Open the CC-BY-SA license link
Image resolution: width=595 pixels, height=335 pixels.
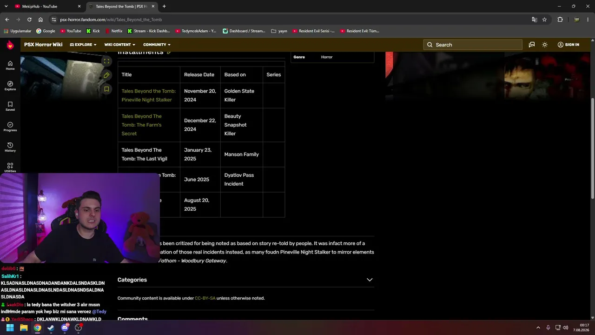coord(205,298)
